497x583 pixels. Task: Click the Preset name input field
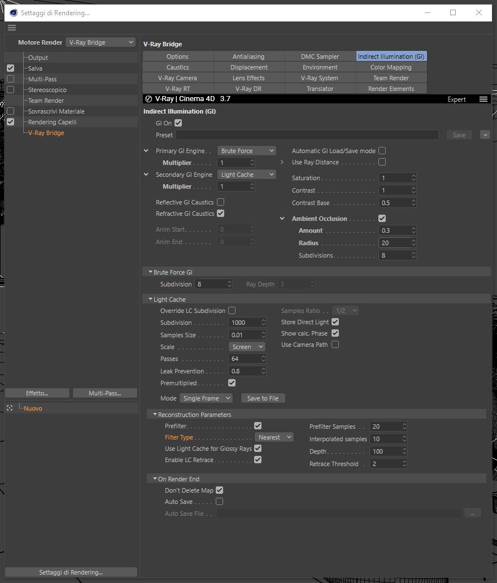307,135
